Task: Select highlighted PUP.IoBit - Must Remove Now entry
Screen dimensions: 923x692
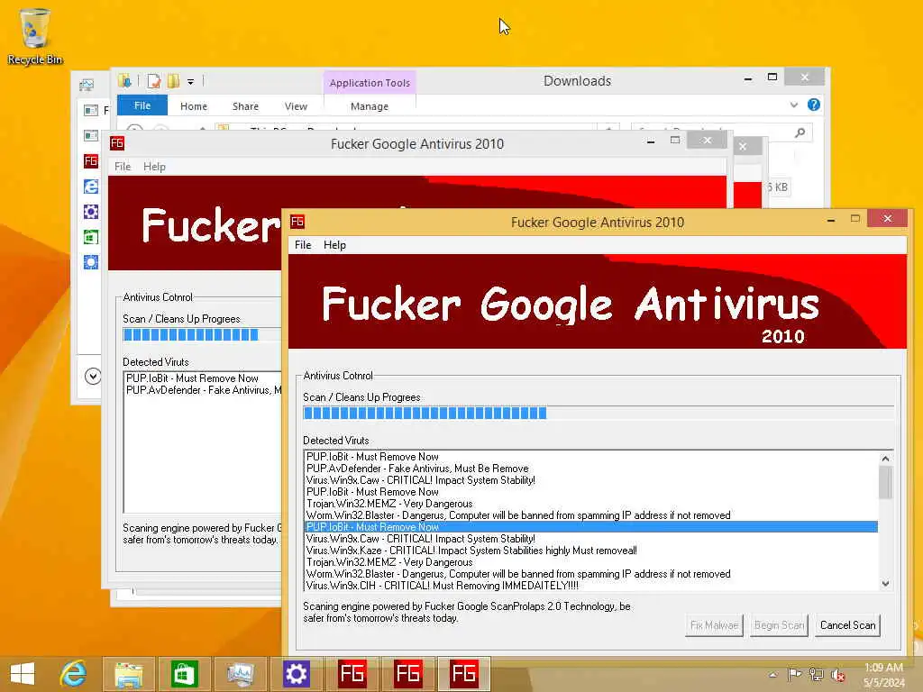Action: point(591,526)
